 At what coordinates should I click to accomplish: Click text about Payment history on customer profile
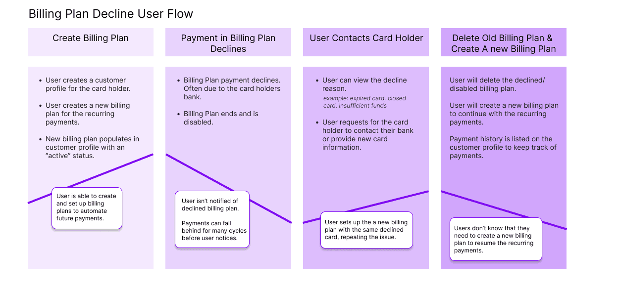[x=503, y=147]
